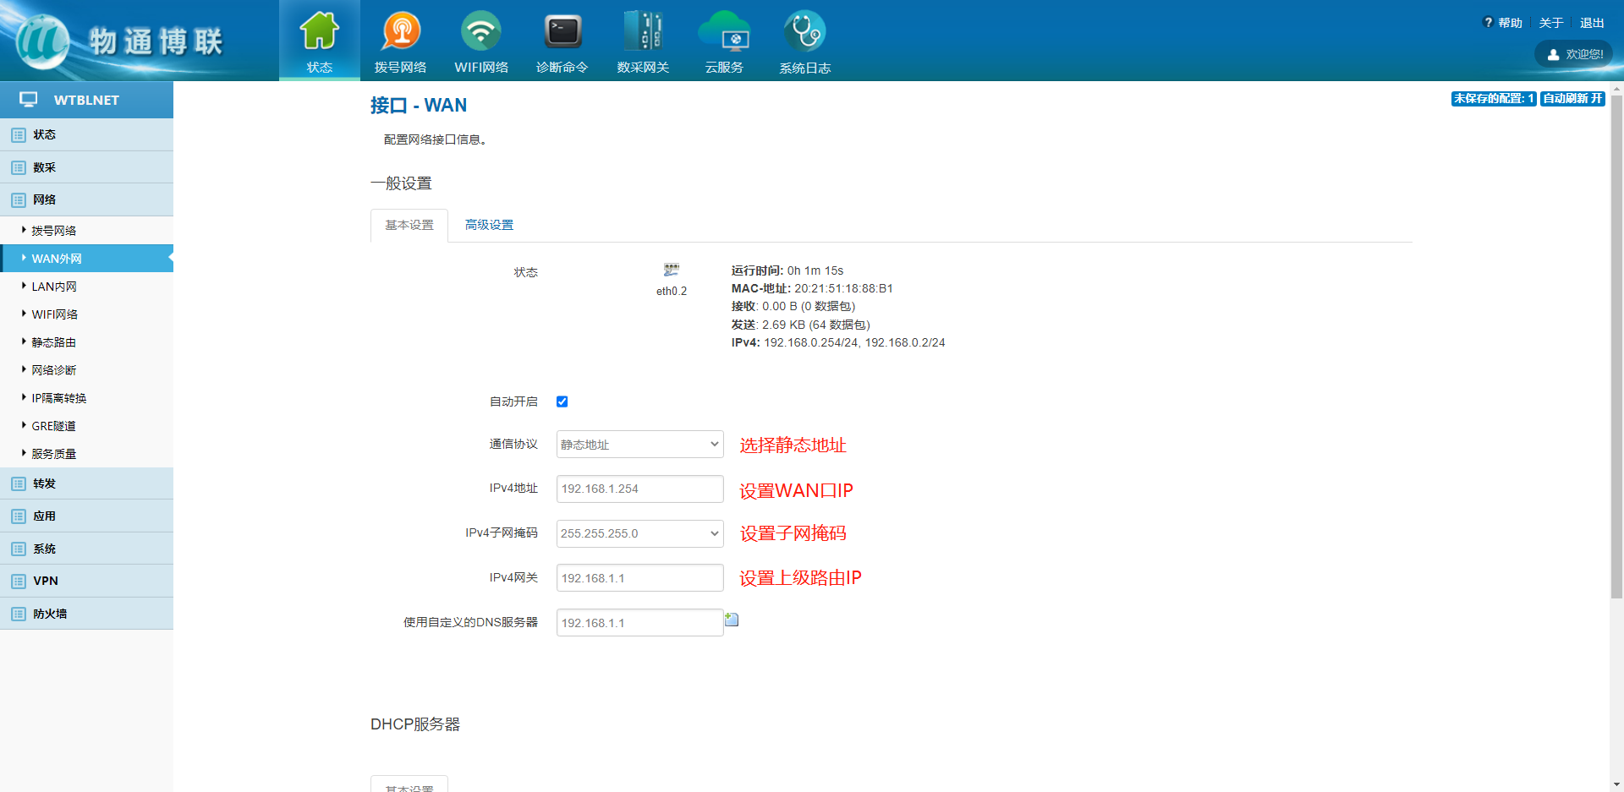
Task: Open the cloud service icon
Action: [x=724, y=32]
